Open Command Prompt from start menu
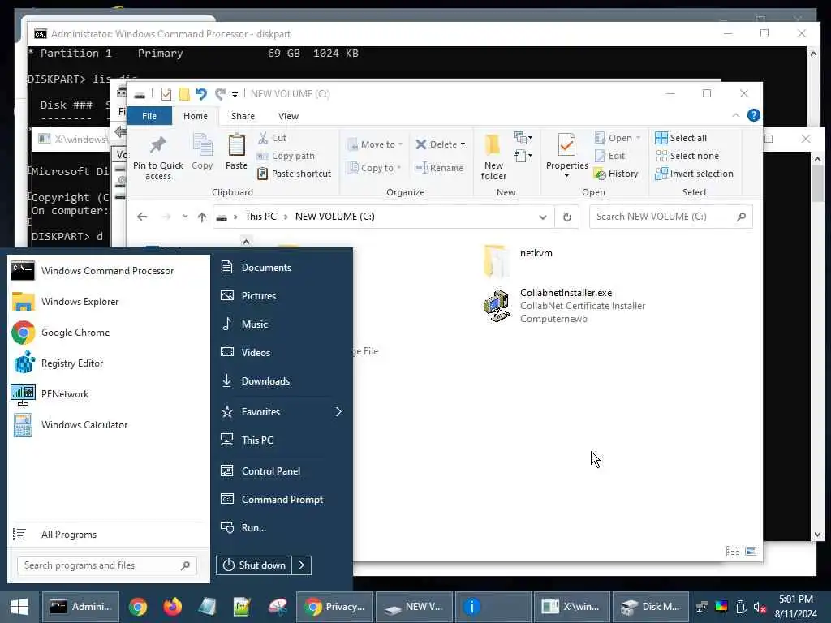 (x=271, y=500)
